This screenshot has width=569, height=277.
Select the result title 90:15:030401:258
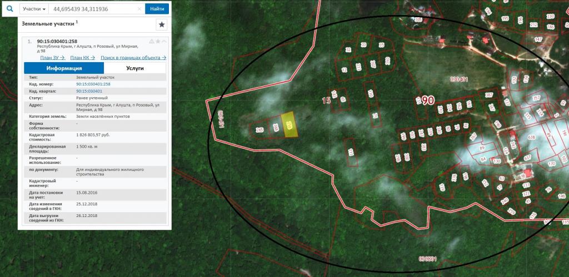point(57,41)
